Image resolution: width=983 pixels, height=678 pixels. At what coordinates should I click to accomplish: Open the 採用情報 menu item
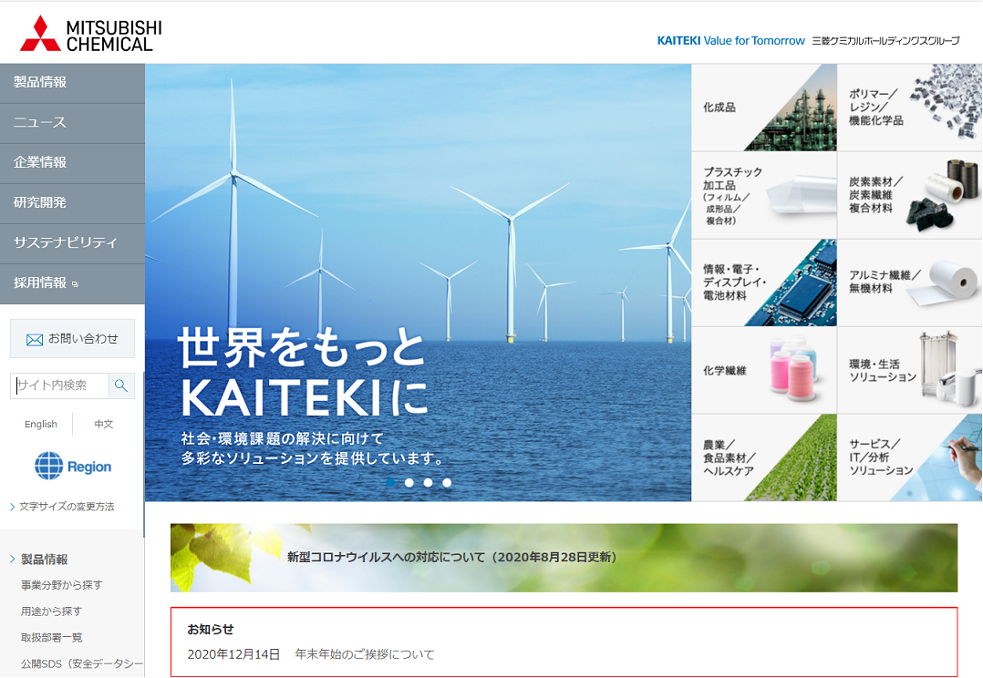(72, 283)
